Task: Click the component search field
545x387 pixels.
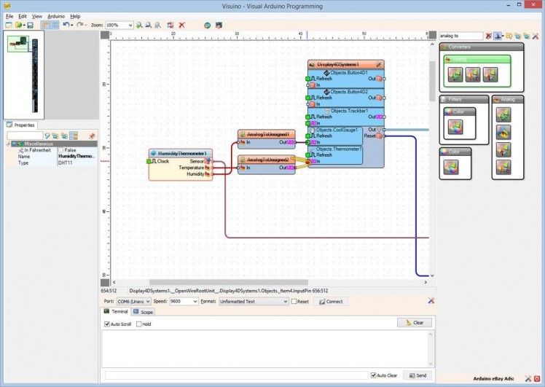Action: tap(460, 35)
